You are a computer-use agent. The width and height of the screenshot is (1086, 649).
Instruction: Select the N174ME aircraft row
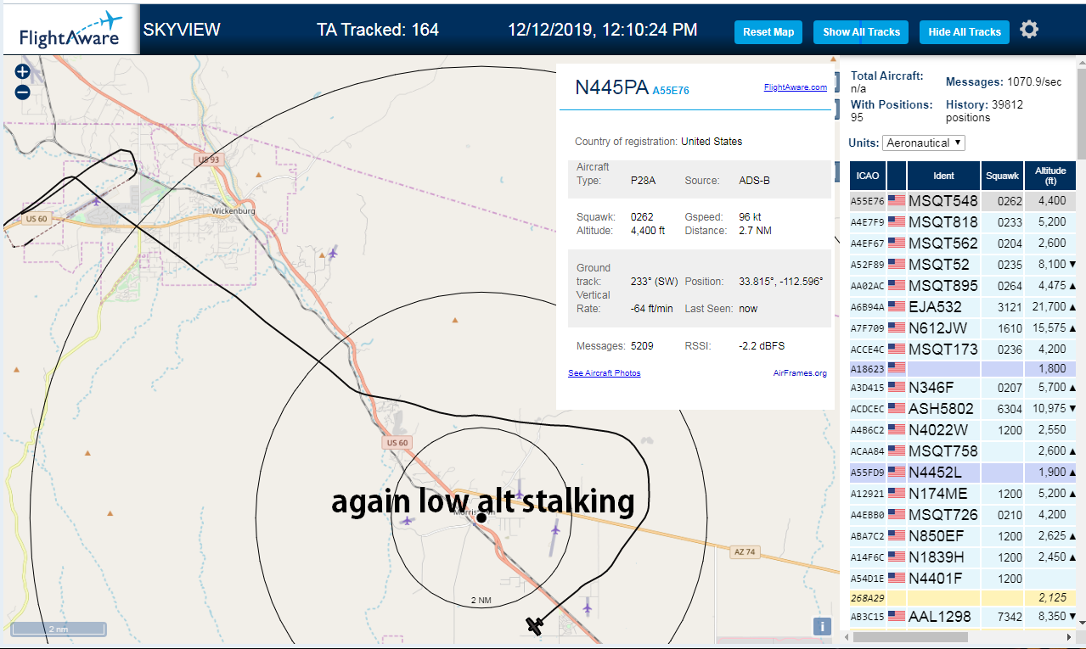(963, 494)
